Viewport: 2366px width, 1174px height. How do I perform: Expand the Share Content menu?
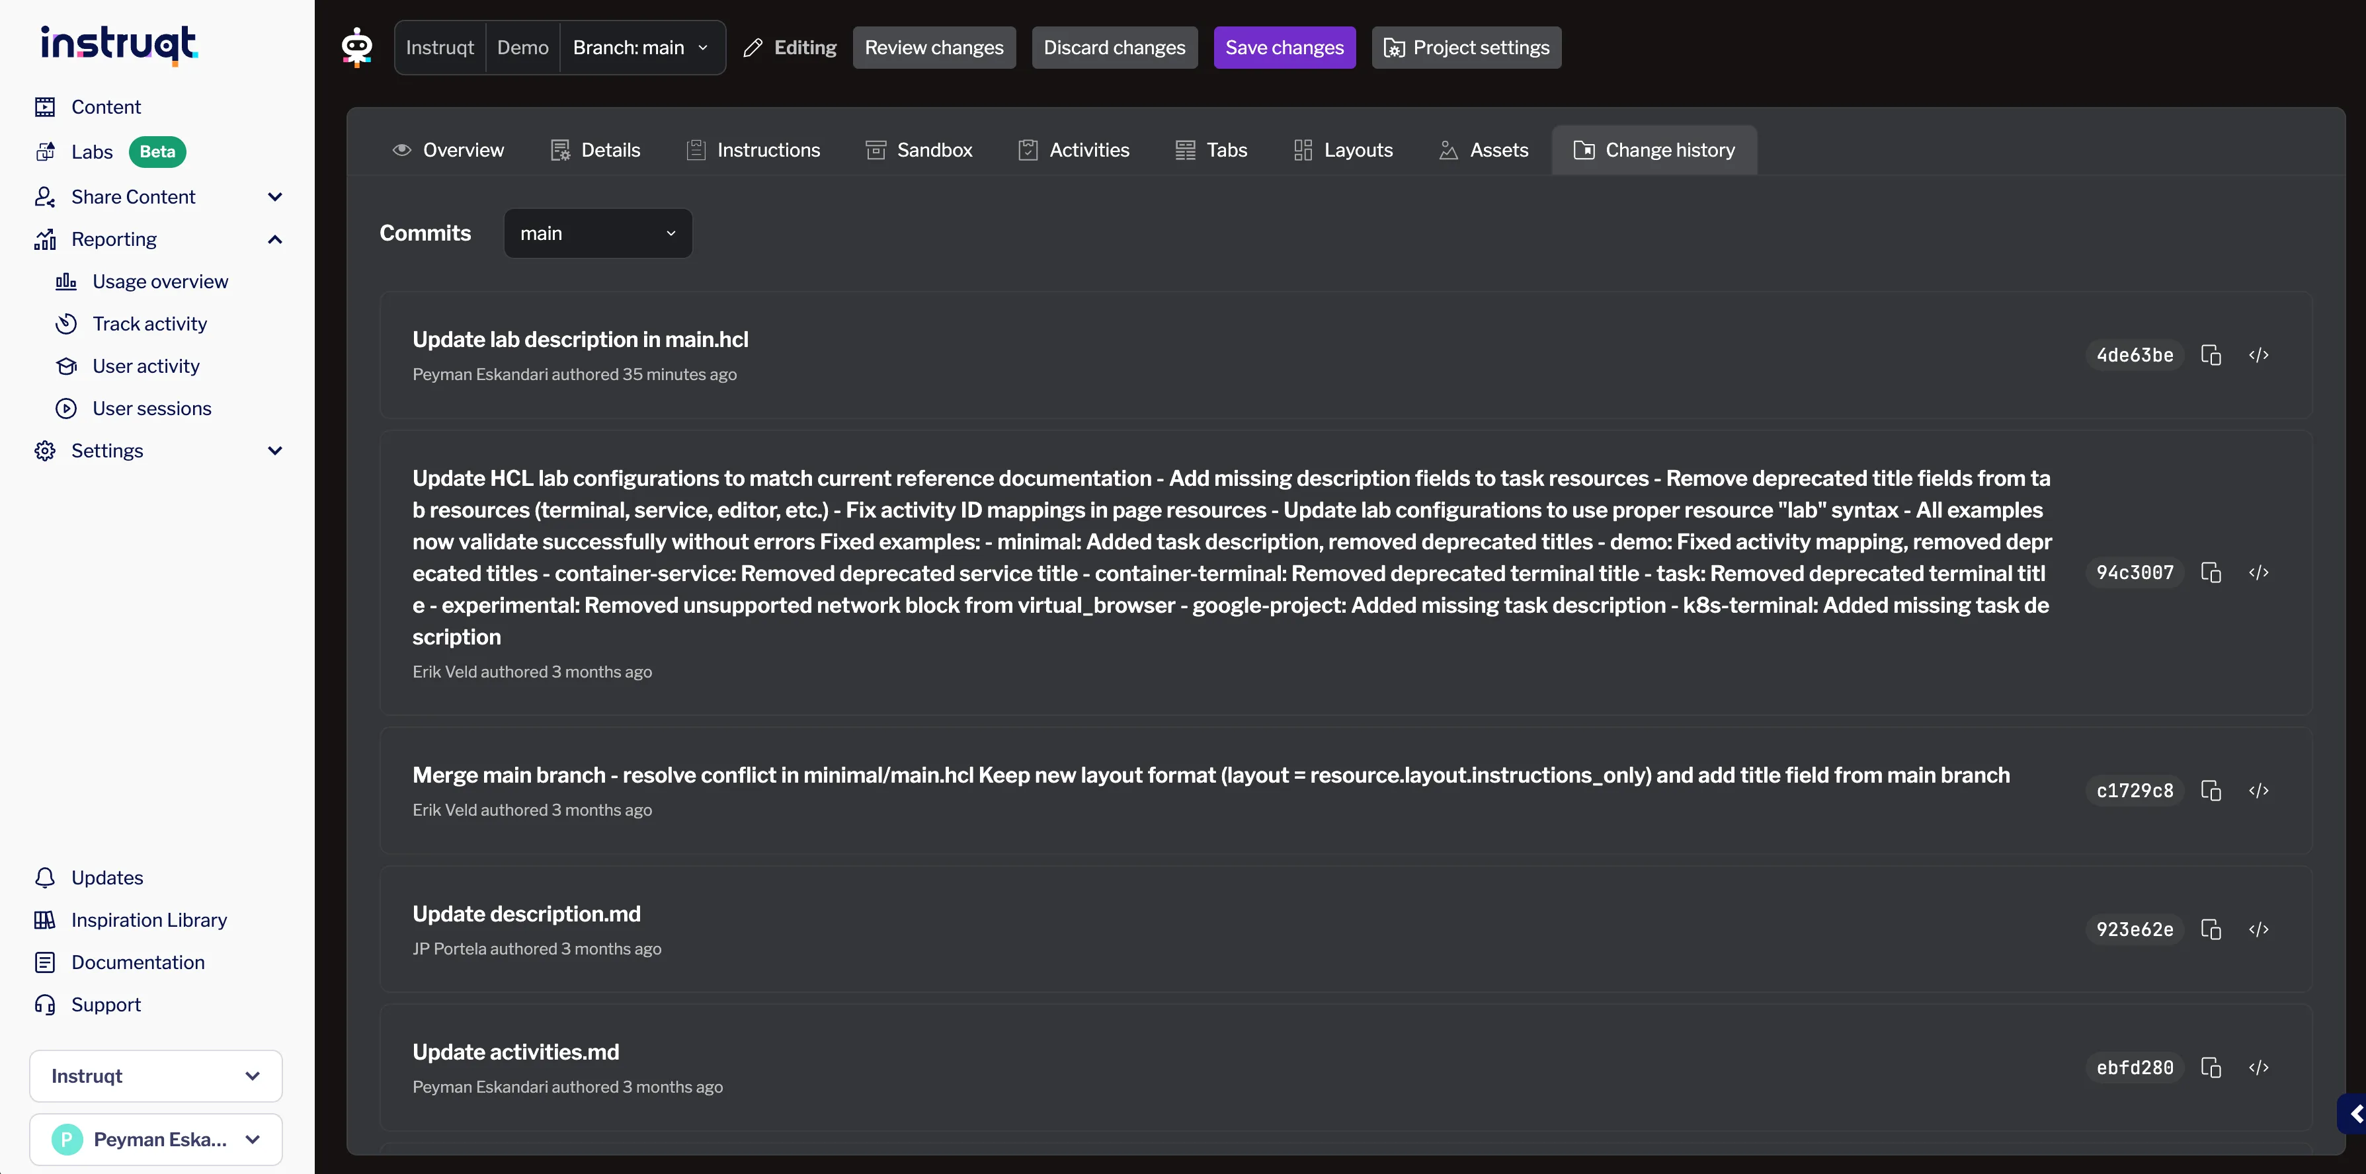[x=274, y=196]
